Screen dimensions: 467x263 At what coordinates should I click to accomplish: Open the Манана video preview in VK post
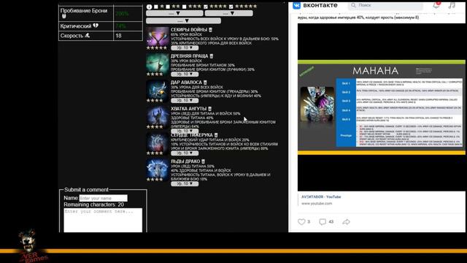382,107
